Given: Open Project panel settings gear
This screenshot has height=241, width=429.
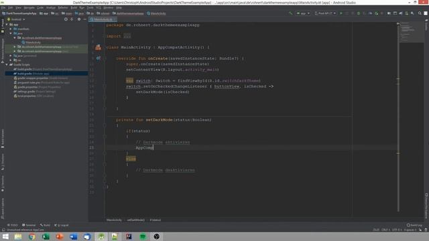Looking at the screenshot, I should [x=79, y=19].
